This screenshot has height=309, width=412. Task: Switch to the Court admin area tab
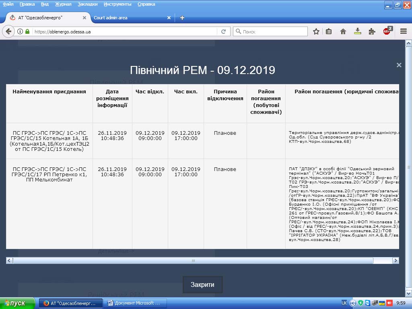click(129, 18)
